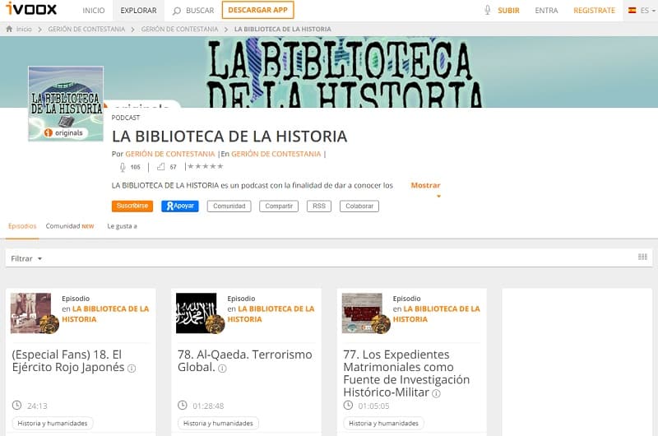Click Inicio breadcrumb link
The width and height of the screenshot is (658, 436).
coord(24,29)
